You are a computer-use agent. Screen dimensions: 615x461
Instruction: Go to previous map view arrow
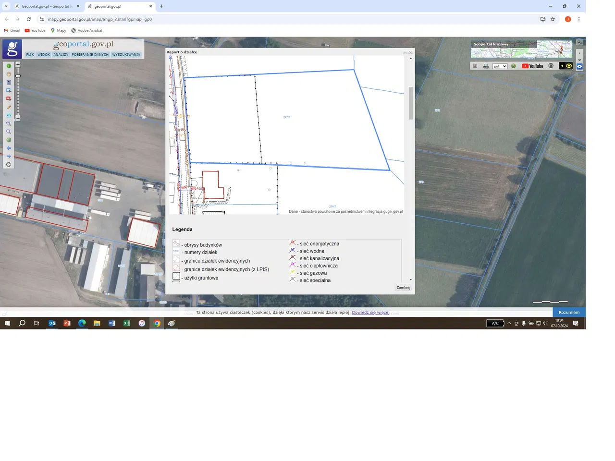tap(9, 148)
